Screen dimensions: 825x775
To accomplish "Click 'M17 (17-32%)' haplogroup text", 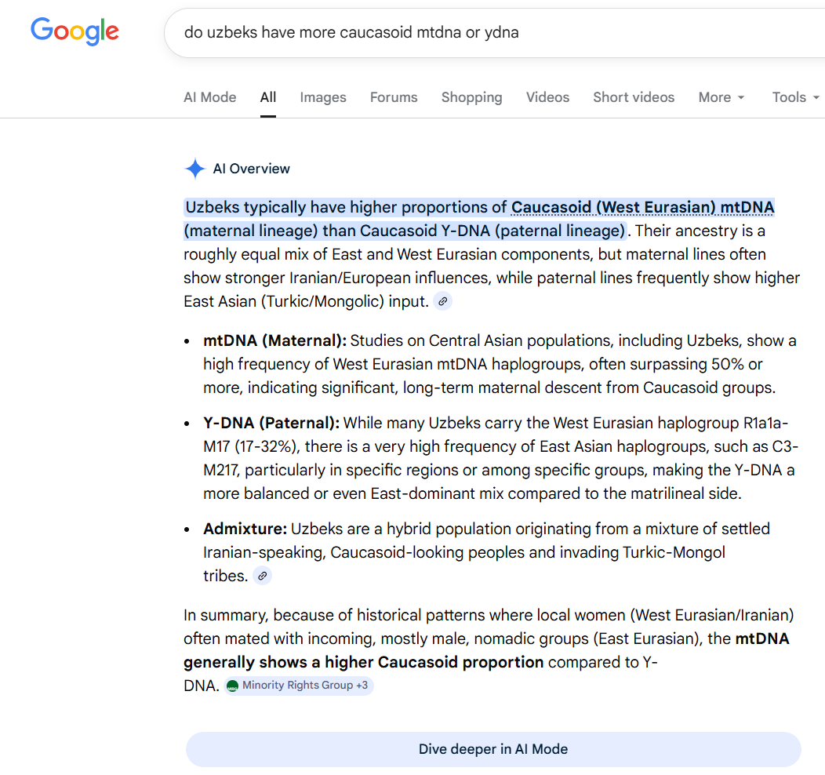I will point(252,446).
